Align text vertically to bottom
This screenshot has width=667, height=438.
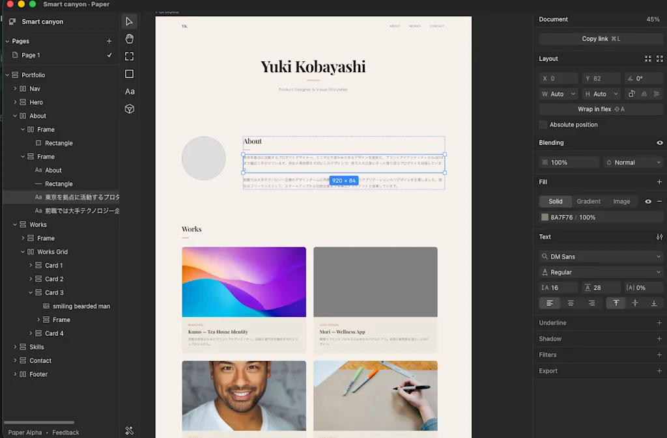(x=654, y=303)
